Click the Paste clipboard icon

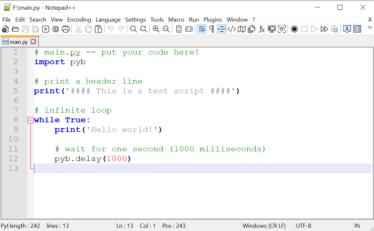[98, 29]
